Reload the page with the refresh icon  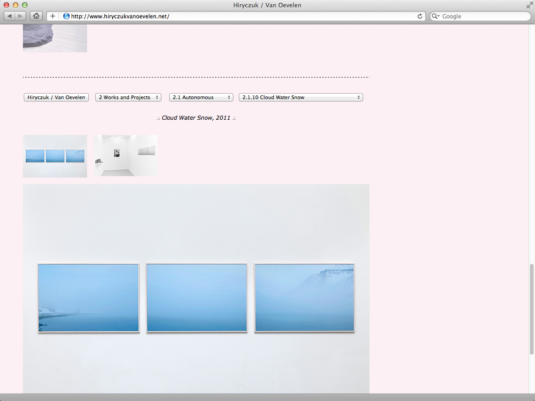pyautogui.click(x=419, y=16)
